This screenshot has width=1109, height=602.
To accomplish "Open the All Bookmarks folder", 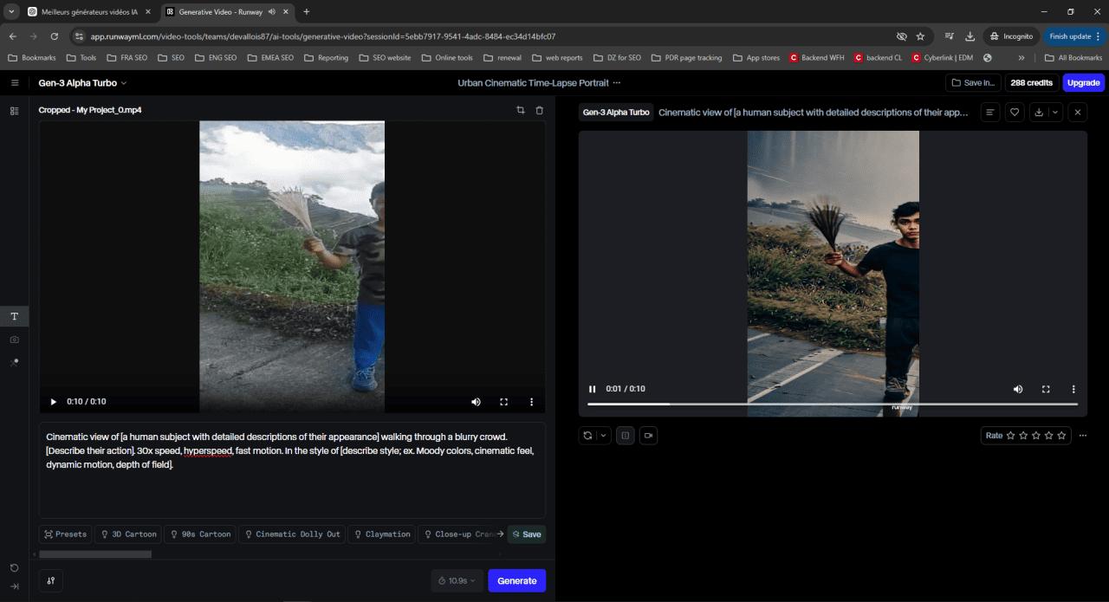I will coord(1073,58).
